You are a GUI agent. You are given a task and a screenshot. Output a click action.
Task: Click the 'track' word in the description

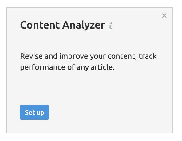[148, 56]
